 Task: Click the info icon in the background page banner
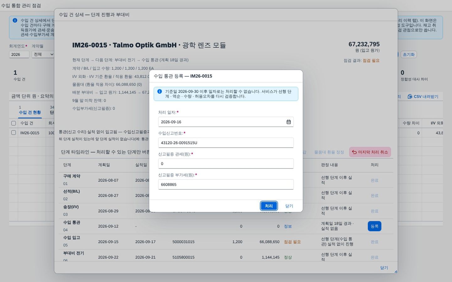tap(15, 20)
